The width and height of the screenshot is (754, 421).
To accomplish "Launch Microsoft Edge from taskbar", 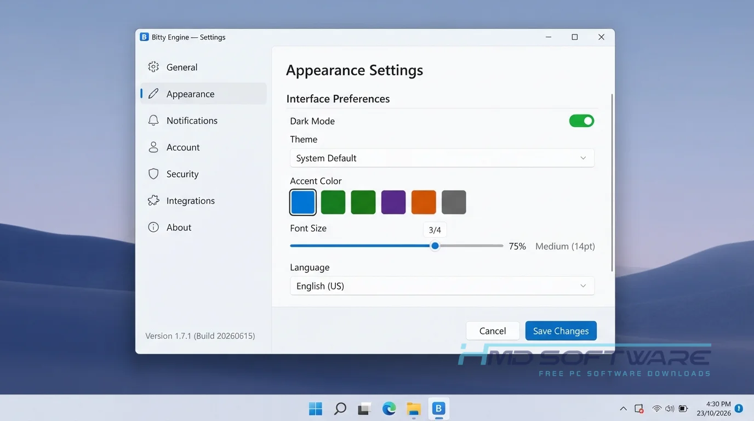I will coord(389,408).
